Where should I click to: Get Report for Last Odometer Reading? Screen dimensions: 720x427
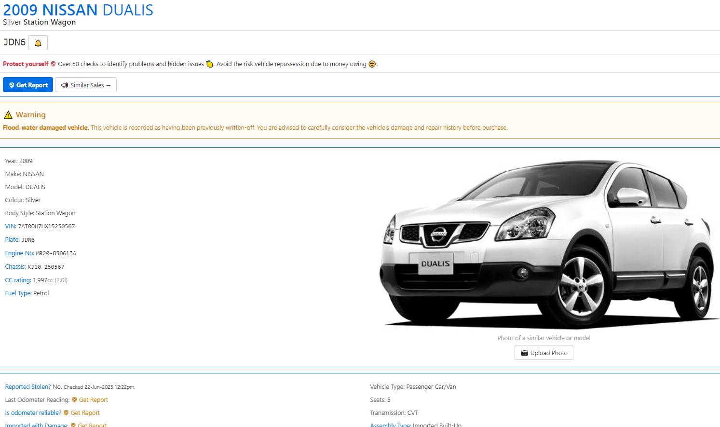90,400
